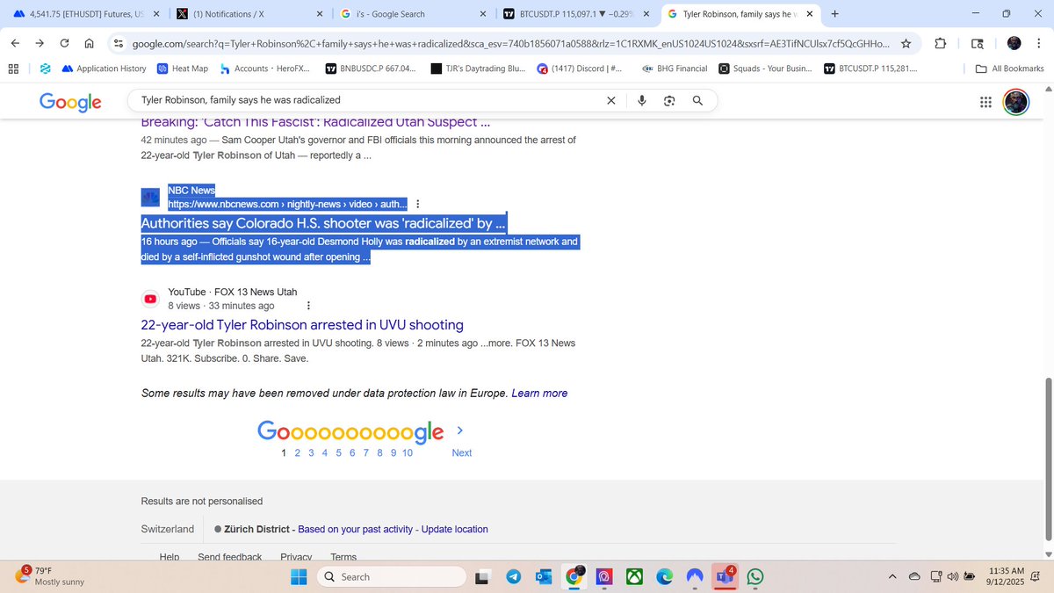Close the Notifications / X tab
The width and height of the screenshot is (1054, 593).
tap(320, 14)
